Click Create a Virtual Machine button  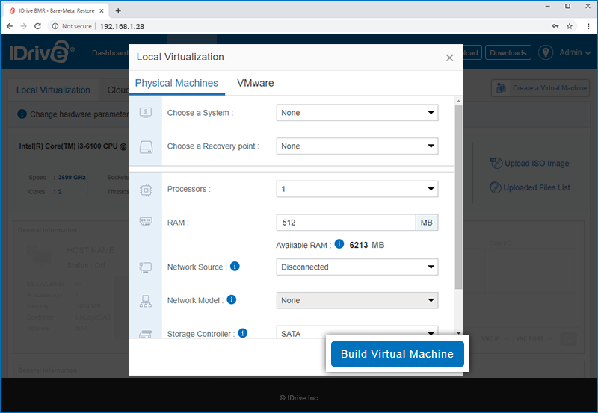[540, 88]
